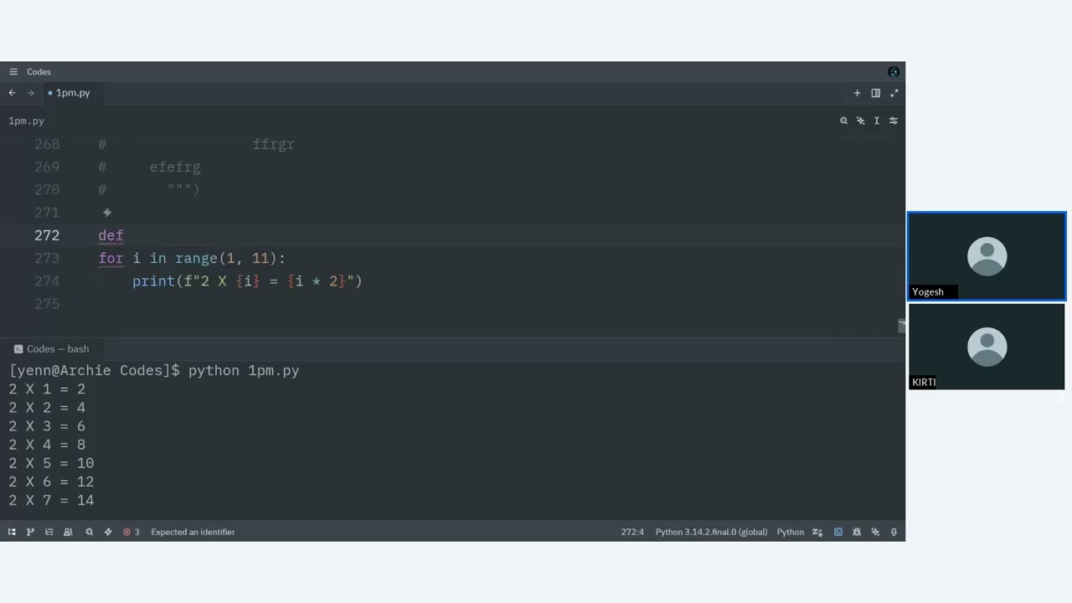Place cursor on the def keyword
The width and height of the screenshot is (1072, 603).
coord(111,236)
